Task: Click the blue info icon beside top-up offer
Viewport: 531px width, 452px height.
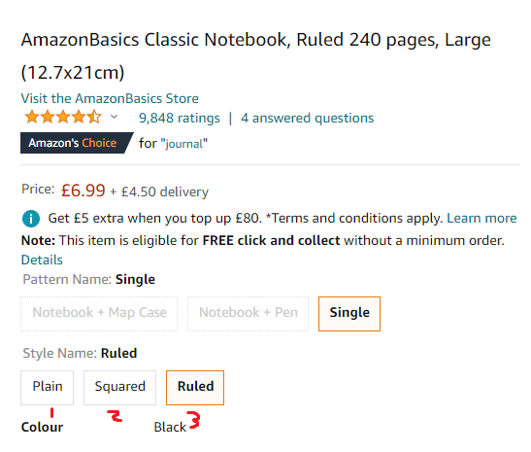Action: click(31, 219)
